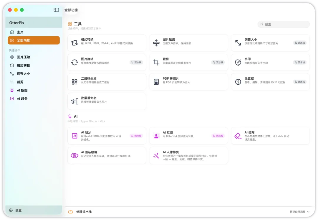
Task: Click the AI 隐私模糊 card title
Action: click(89, 152)
